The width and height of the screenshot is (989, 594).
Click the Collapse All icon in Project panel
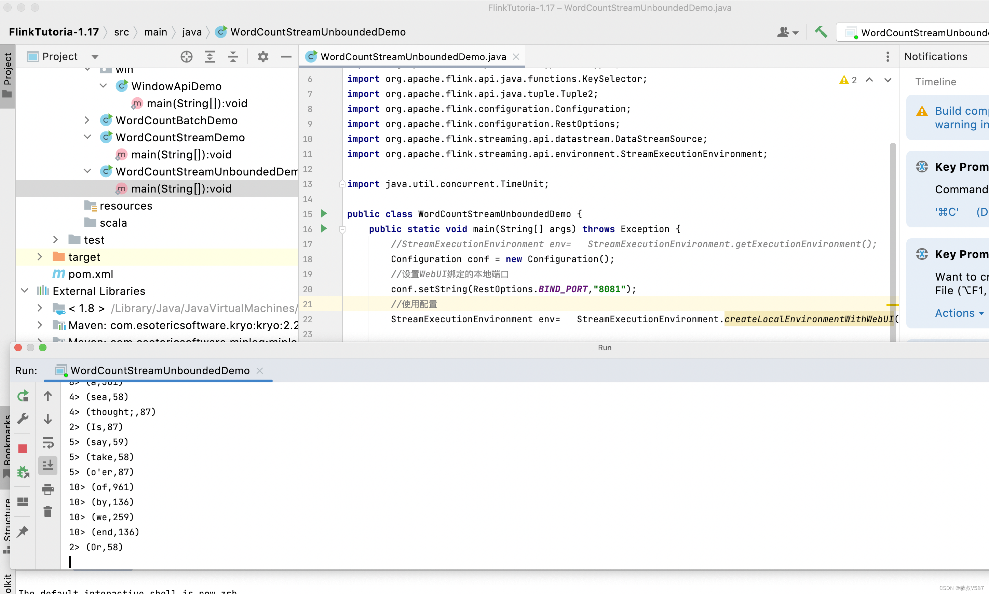[x=233, y=56]
